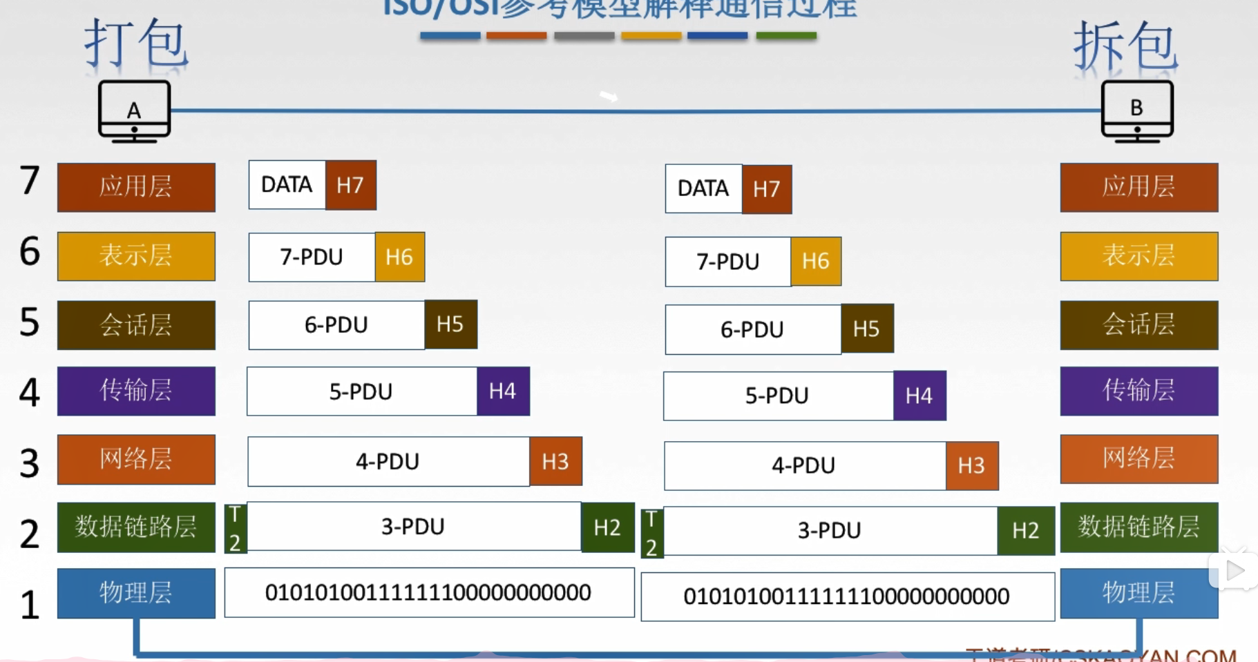Click the 传输层 box on host B's side

(x=1139, y=391)
